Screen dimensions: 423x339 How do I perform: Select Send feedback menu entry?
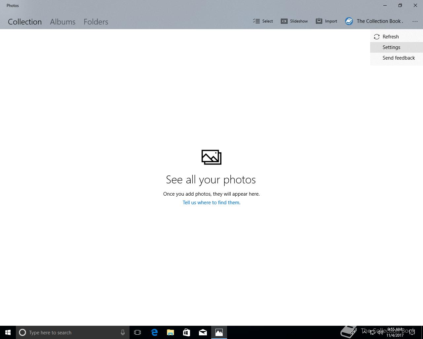pos(397,58)
